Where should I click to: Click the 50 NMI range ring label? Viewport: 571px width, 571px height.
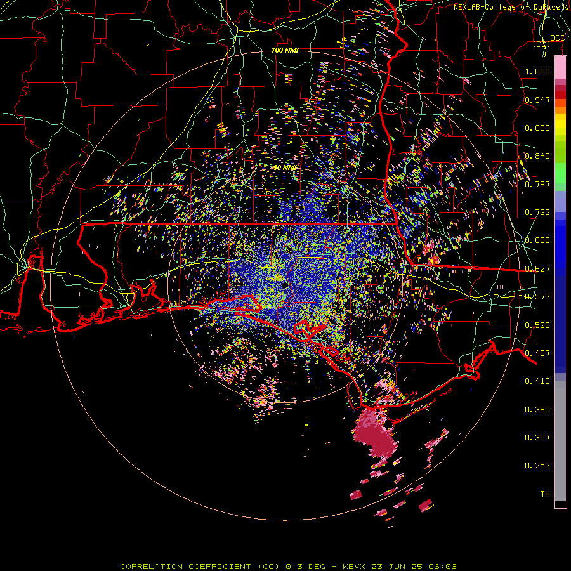pyautogui.click(x=285, y=168)
